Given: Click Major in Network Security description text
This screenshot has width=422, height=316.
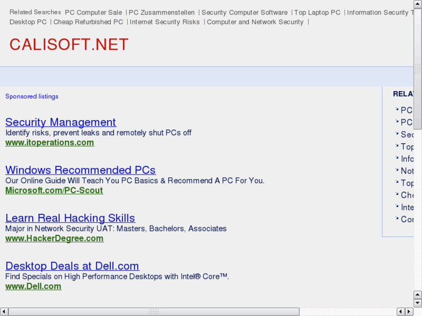Looking at the screenshot, I should tap(116, 228).
